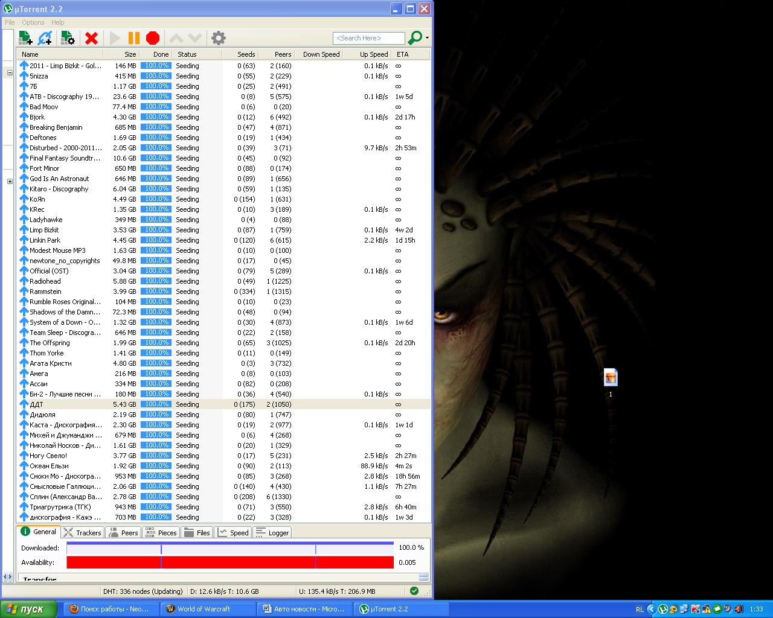Viewport: 773px width, 618px height.
Task: Click the DHT nodes status bar entry
Action: [143, 591]
